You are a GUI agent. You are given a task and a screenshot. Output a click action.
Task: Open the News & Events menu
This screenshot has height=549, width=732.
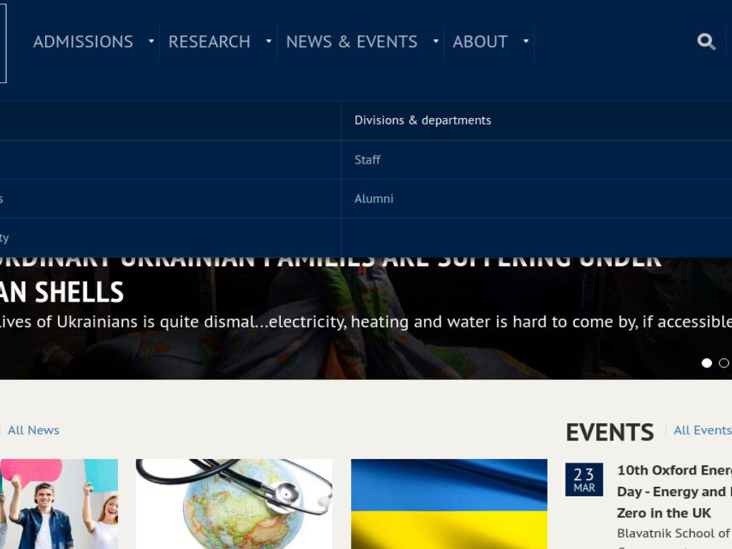(352, 41)
